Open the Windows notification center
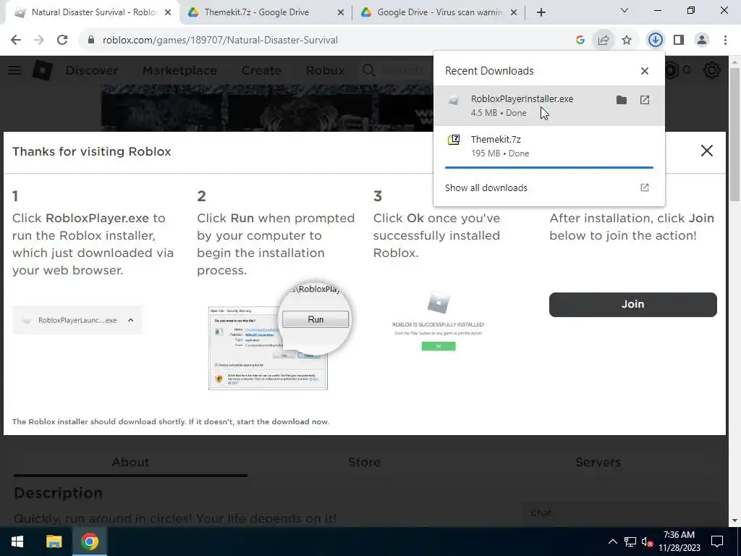This screenshot has height=556, width=741. pos(717,542)
